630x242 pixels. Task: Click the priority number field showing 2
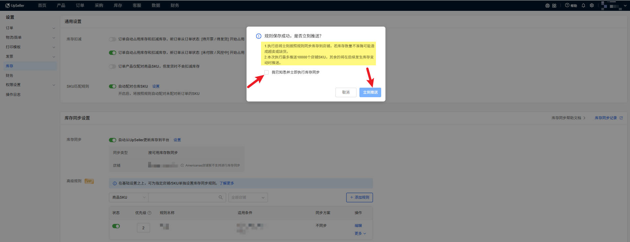[x=143, y=228]
